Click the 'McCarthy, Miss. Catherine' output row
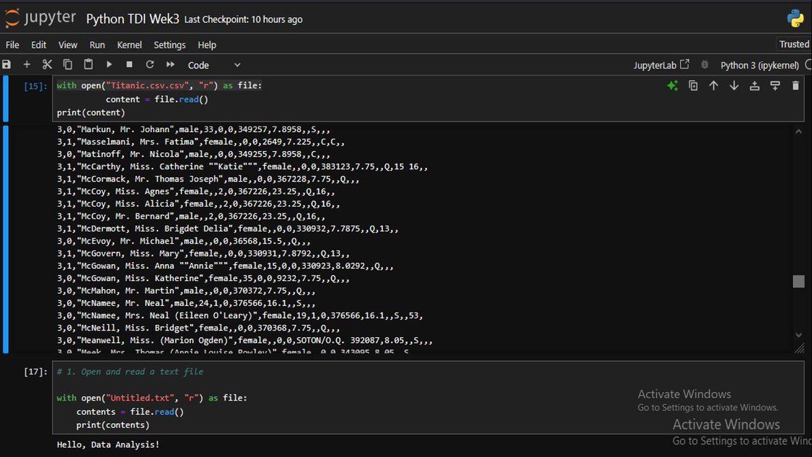Viewport: 812px width, 457px height. 242,167
